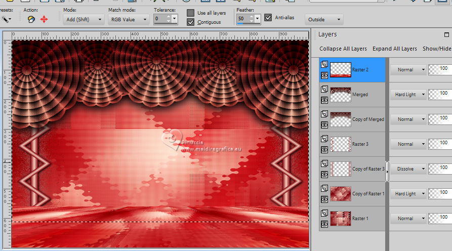
Task: Change Raster 2 blend mode dropdown
Action: pos(408,70)
